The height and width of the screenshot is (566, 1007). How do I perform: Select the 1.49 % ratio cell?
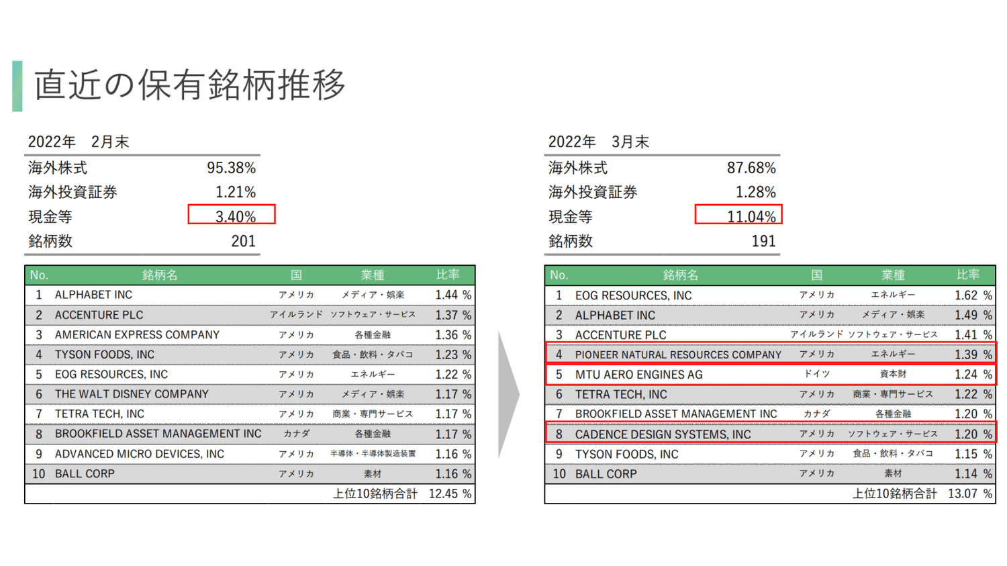point(973,315)
